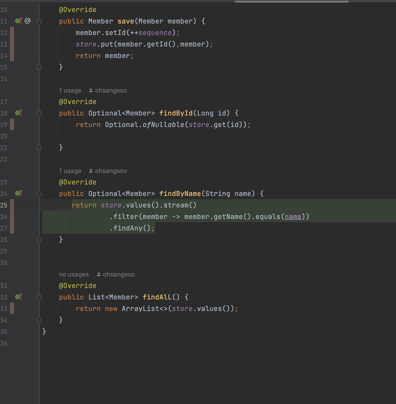
Task: Click 'ofNullable' in the findById return
Action: pyautogui.click(x=164, y=125)
